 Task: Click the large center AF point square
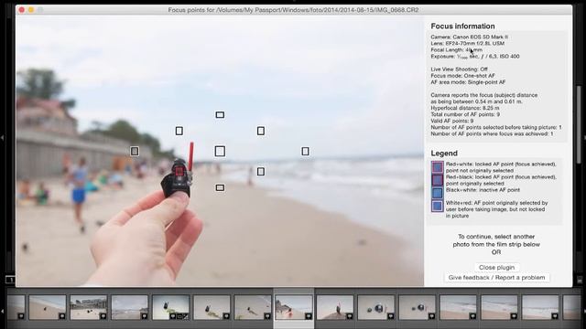220,151
